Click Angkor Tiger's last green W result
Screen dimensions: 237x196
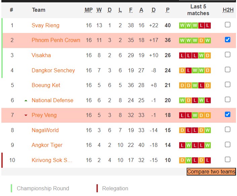click(208, 145)
